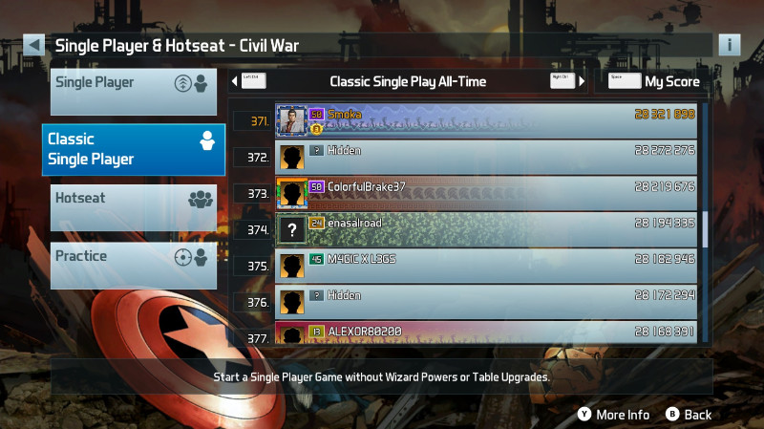This screenshot has width=764, height=429.
Task: Click the Practice crosshair target icon
Action: point(183,257)
